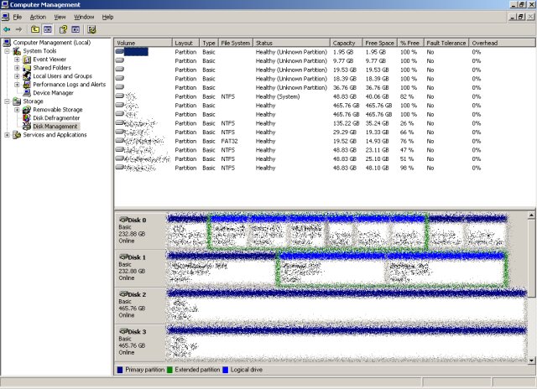Click the Local Users and Groups icon
This screenshot has width=537, height=389.
tap(27, 76)
